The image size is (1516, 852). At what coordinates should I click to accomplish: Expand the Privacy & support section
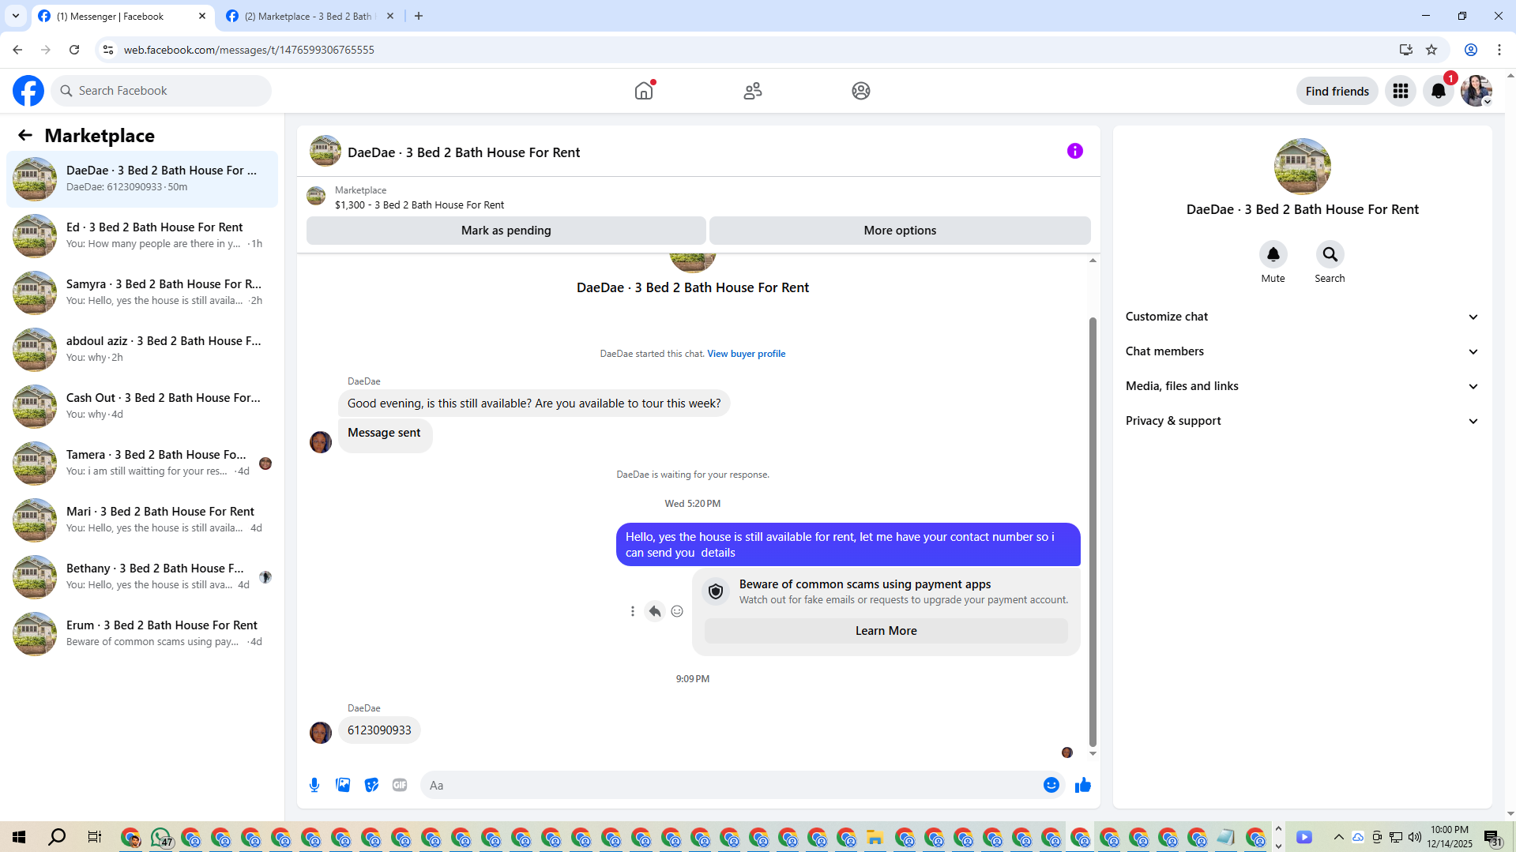(1302, 421)
